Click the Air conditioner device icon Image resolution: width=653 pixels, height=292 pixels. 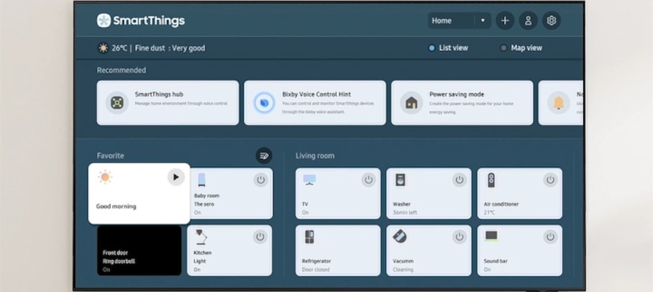491,180
